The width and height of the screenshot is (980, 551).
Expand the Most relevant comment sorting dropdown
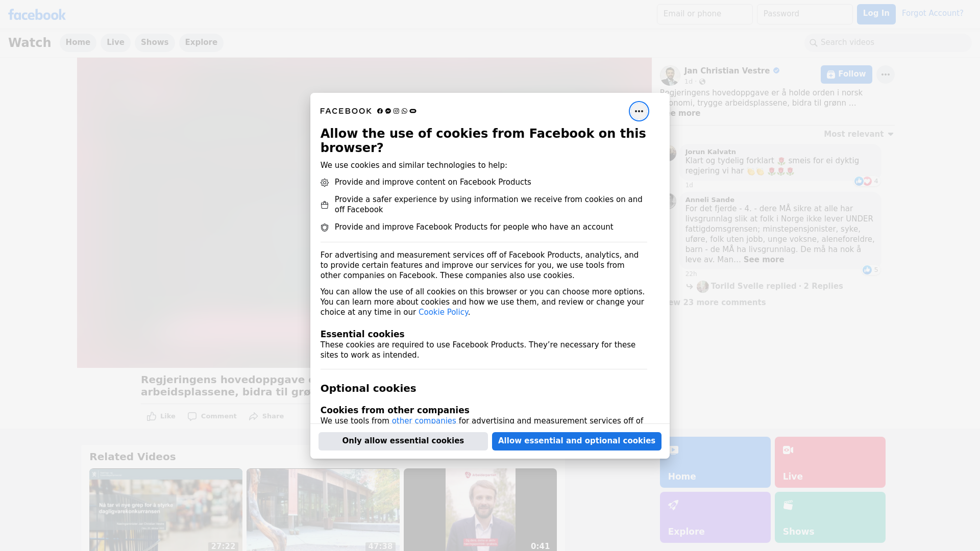[x=859, y=134]
